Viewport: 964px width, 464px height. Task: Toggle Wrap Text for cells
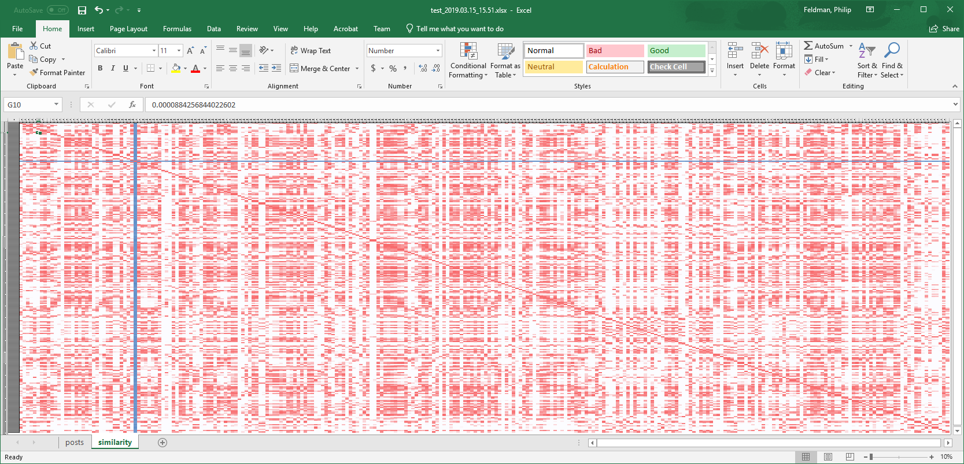(x=311, y=51)
